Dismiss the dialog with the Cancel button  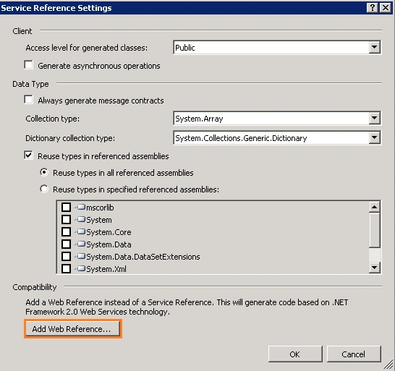pos(354,354)
